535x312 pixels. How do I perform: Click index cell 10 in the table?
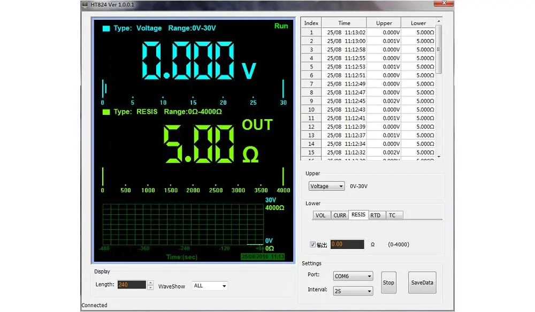(x=311, y=110)
